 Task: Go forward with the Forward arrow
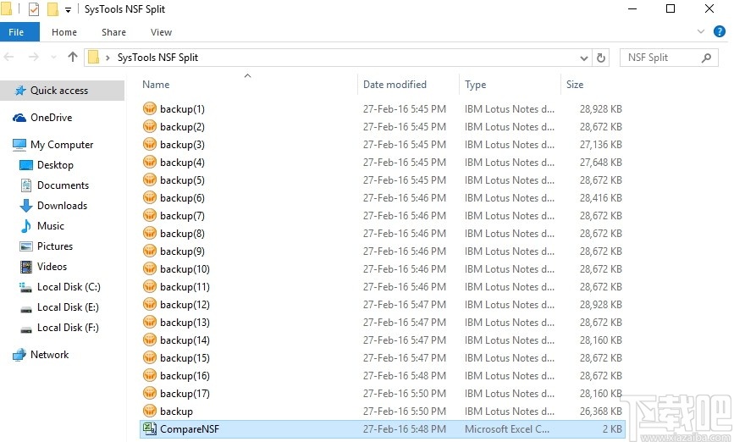click(x=34, y=57)
